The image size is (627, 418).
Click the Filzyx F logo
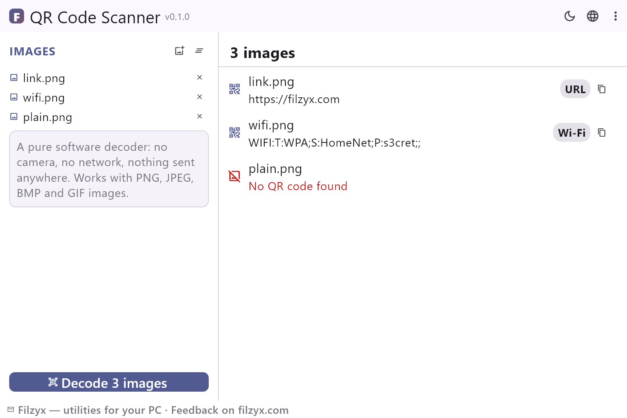(16, 16)
